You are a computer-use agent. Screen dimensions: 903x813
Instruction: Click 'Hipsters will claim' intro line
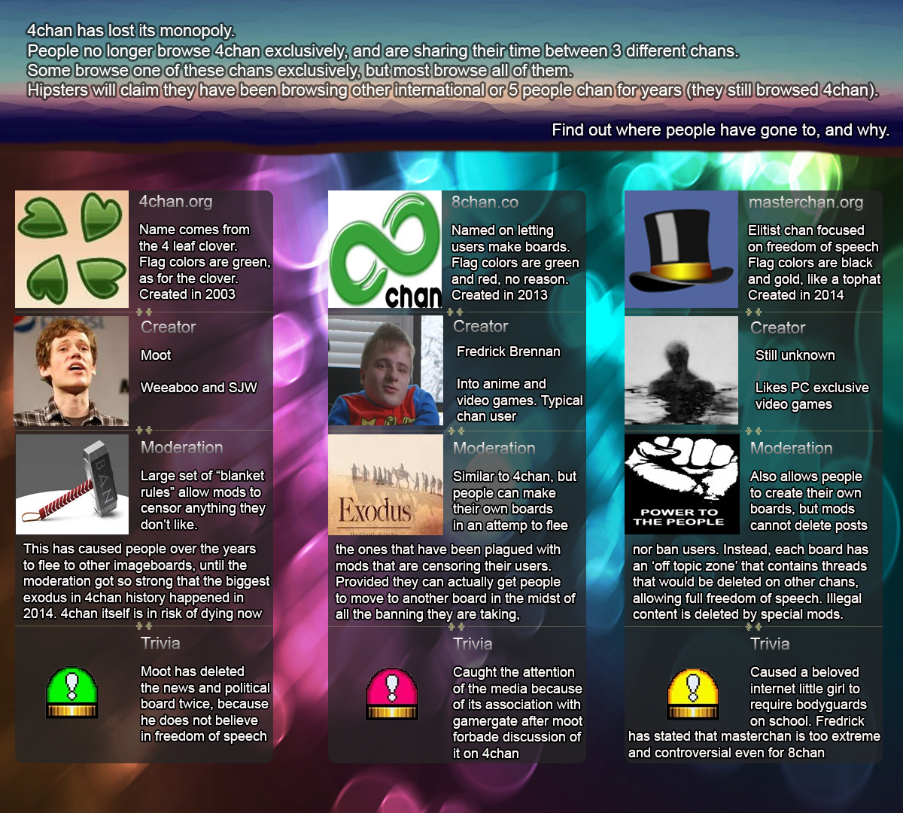pyautogui.click(x=453, y=90)
